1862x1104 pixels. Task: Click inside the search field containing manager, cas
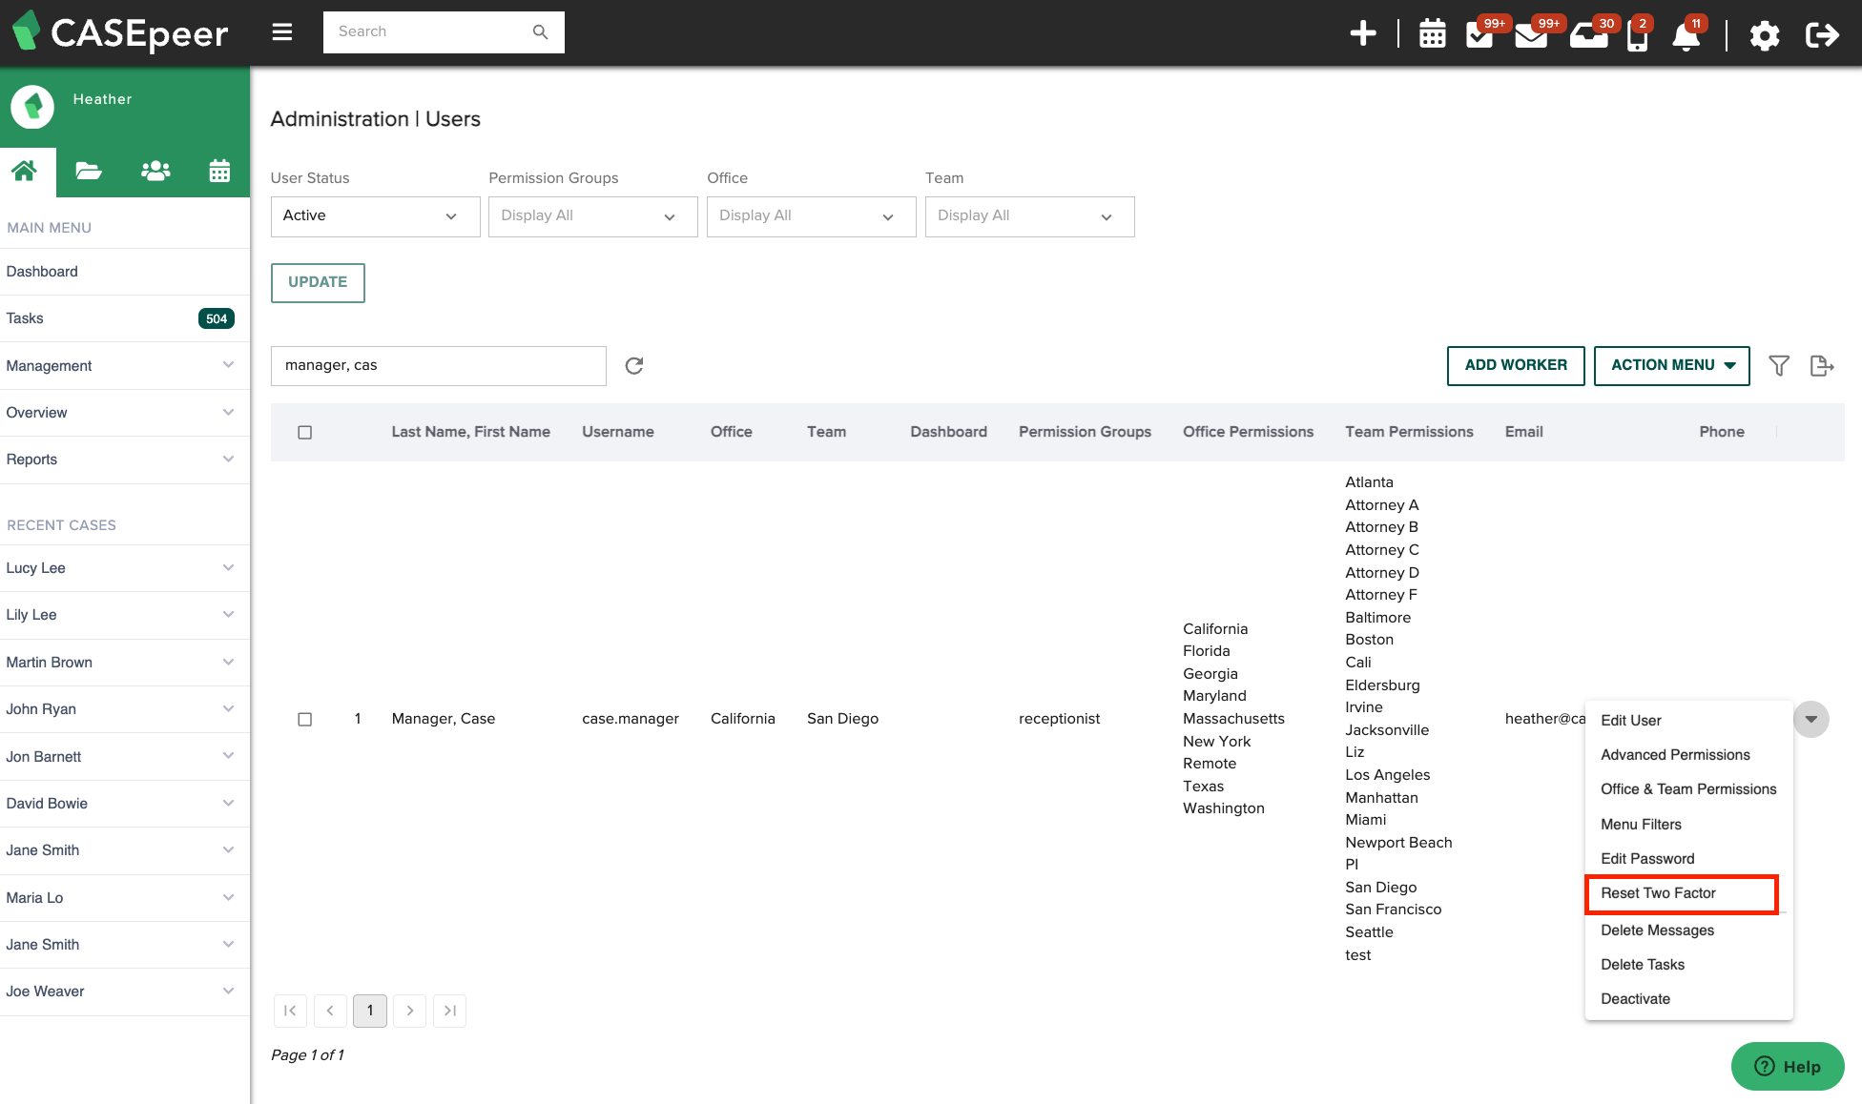click(x=438, y=365)
